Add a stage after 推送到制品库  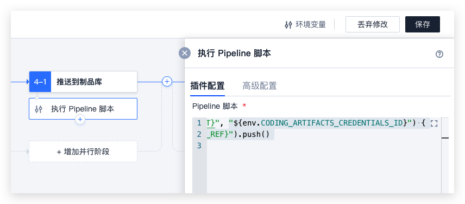tap(167, 82)
